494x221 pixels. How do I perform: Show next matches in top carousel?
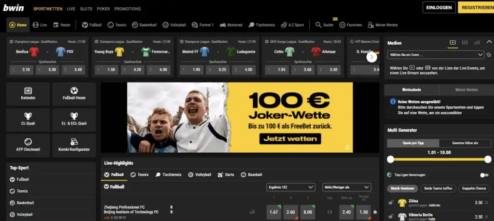pyautogui.click(x=372, y=57)
